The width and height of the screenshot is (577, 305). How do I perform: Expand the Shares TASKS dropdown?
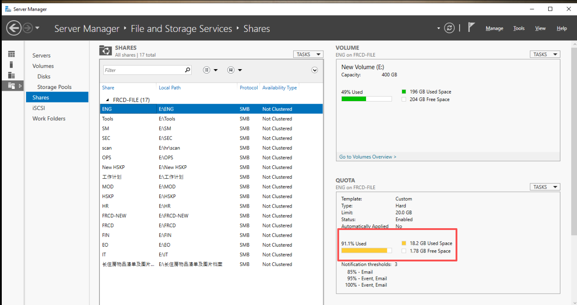click(x=308, y=54)
